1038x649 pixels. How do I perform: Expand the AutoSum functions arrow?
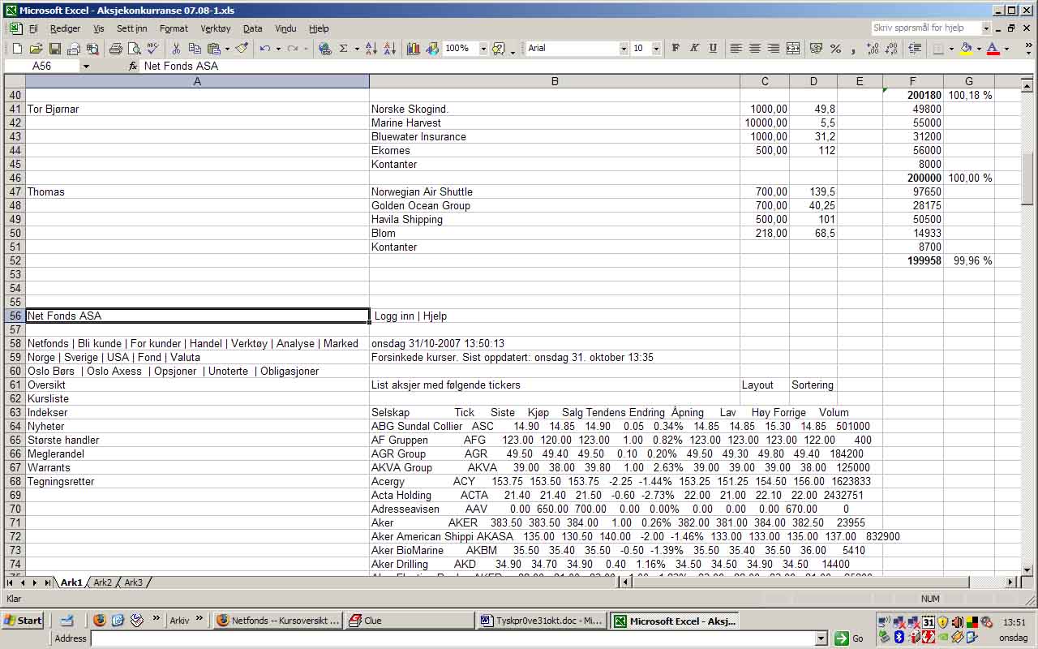pos(356,49)
